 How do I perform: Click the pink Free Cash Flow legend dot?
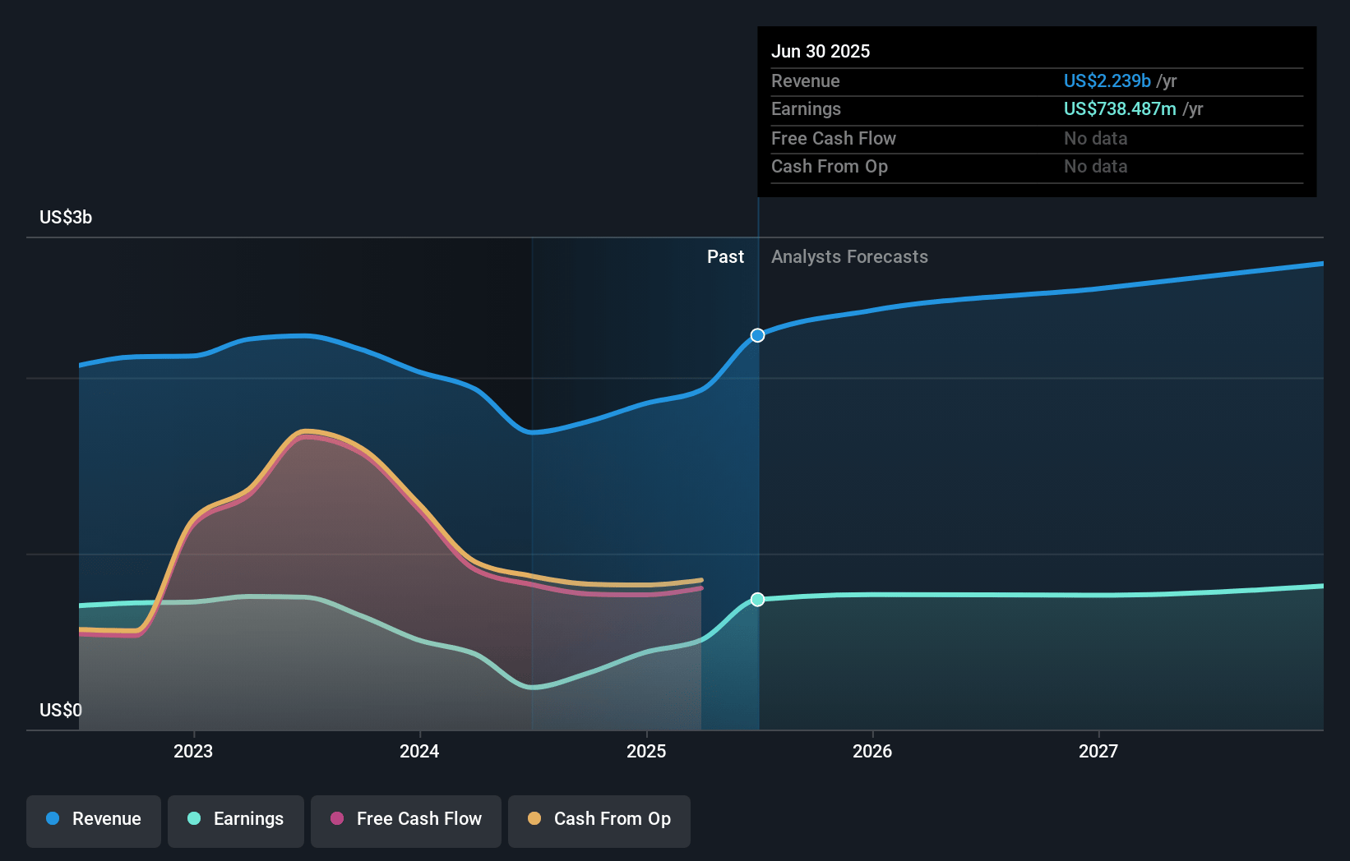(x=337, y=818)
